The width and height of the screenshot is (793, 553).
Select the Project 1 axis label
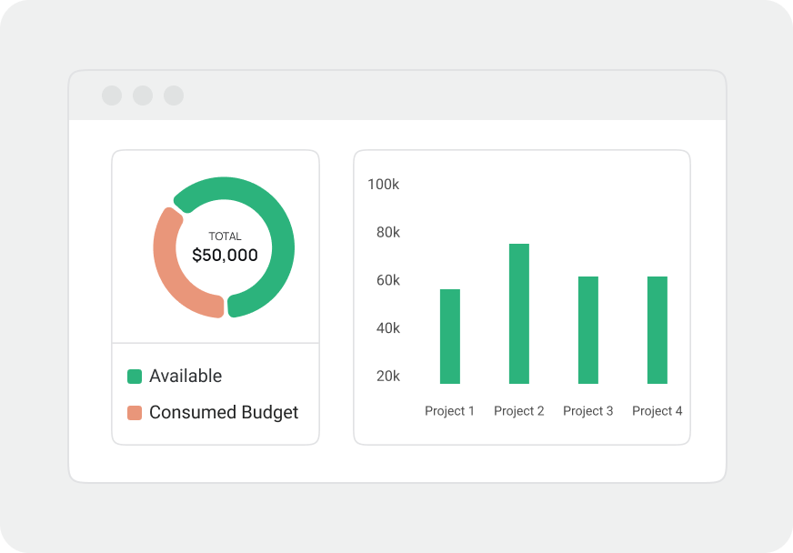(x=449, y=410)
